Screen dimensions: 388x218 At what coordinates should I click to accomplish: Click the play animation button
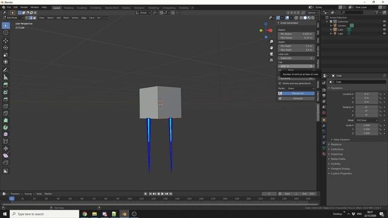click(x=162, y=194)
